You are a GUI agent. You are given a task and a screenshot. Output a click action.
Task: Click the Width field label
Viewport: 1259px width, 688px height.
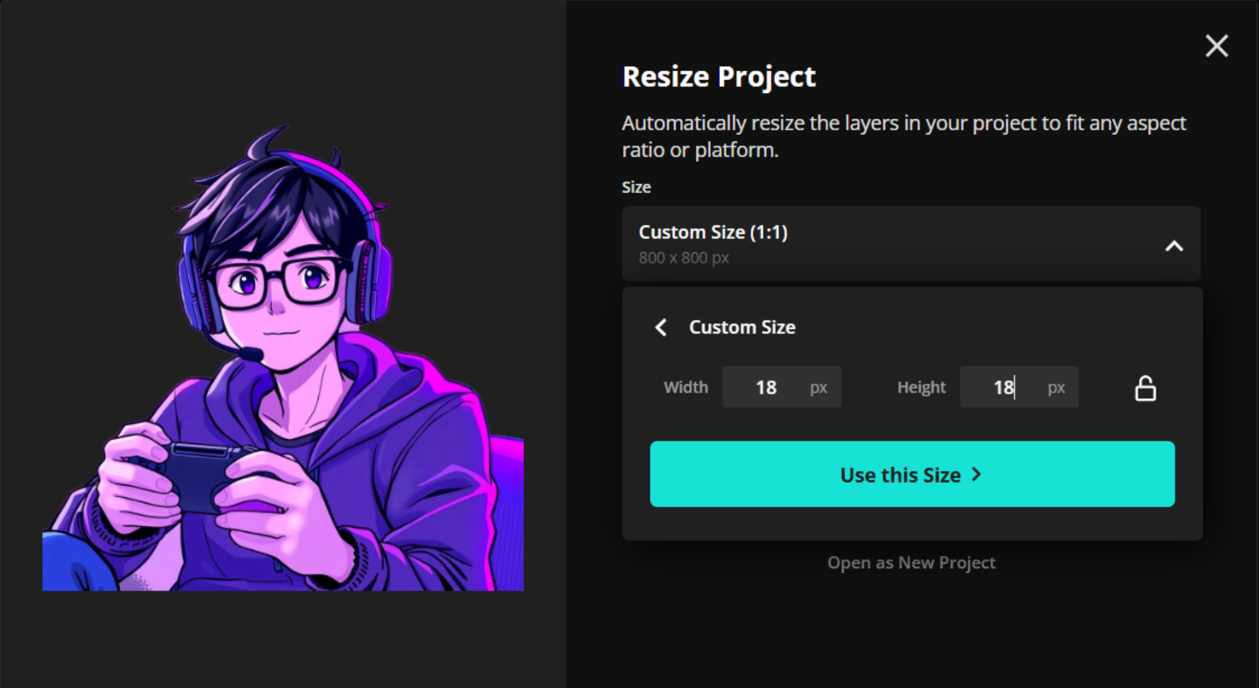pyautogui.click(x=686, y=387)
